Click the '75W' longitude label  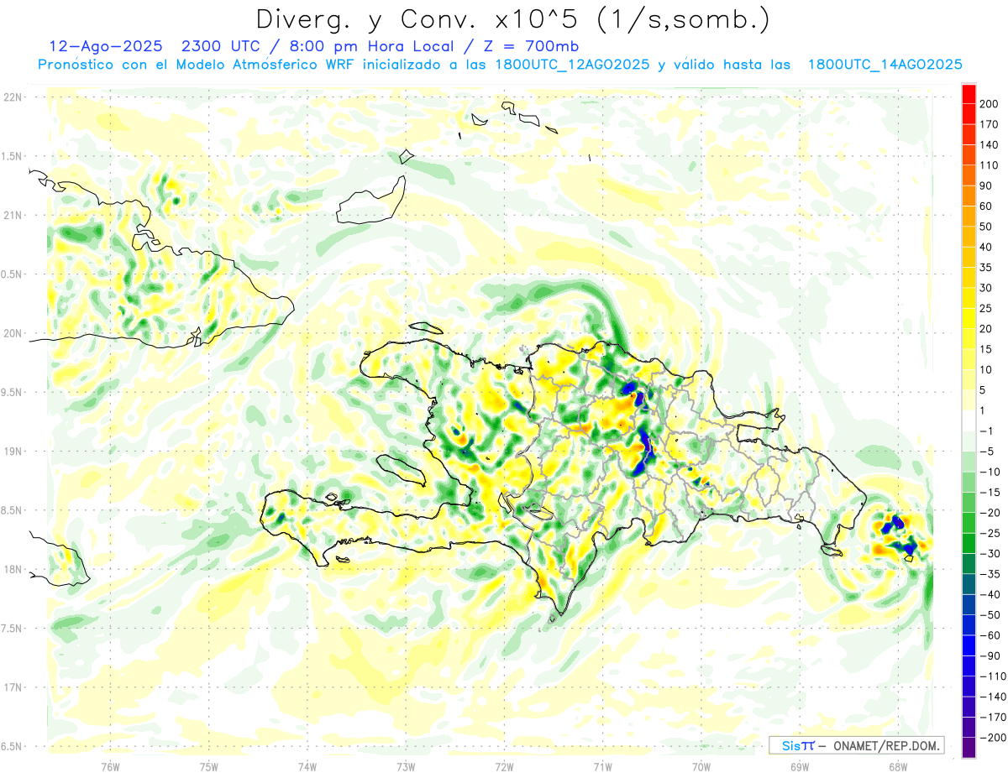point(208,766)
